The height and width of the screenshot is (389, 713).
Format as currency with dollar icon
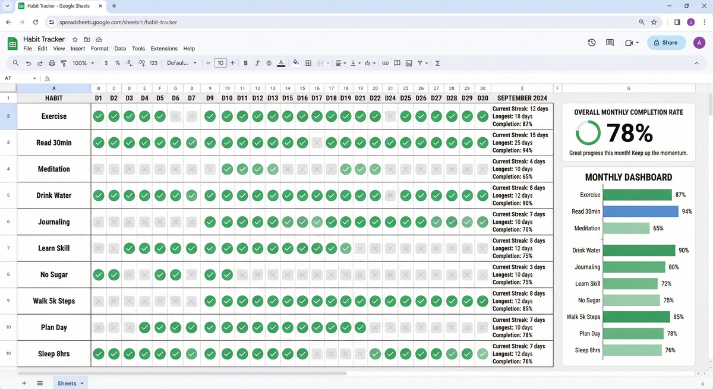click(106, 63)
